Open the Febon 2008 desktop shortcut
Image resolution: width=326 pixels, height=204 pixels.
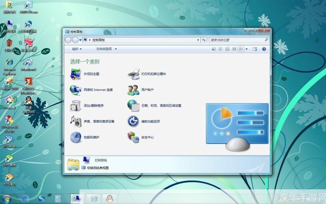pos(9,84)
